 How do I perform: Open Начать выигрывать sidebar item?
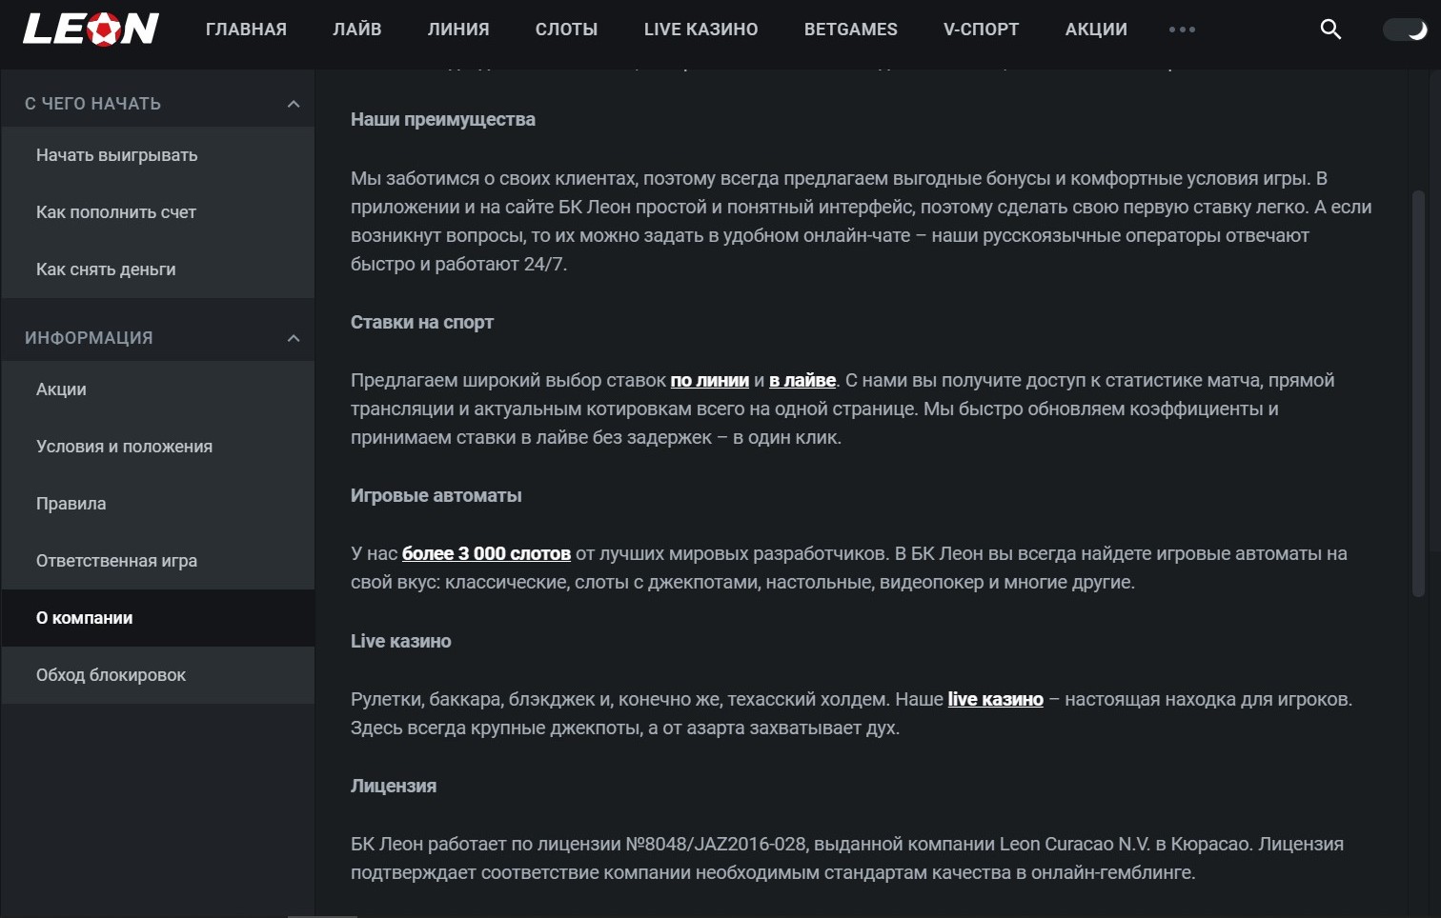point(158,155)
